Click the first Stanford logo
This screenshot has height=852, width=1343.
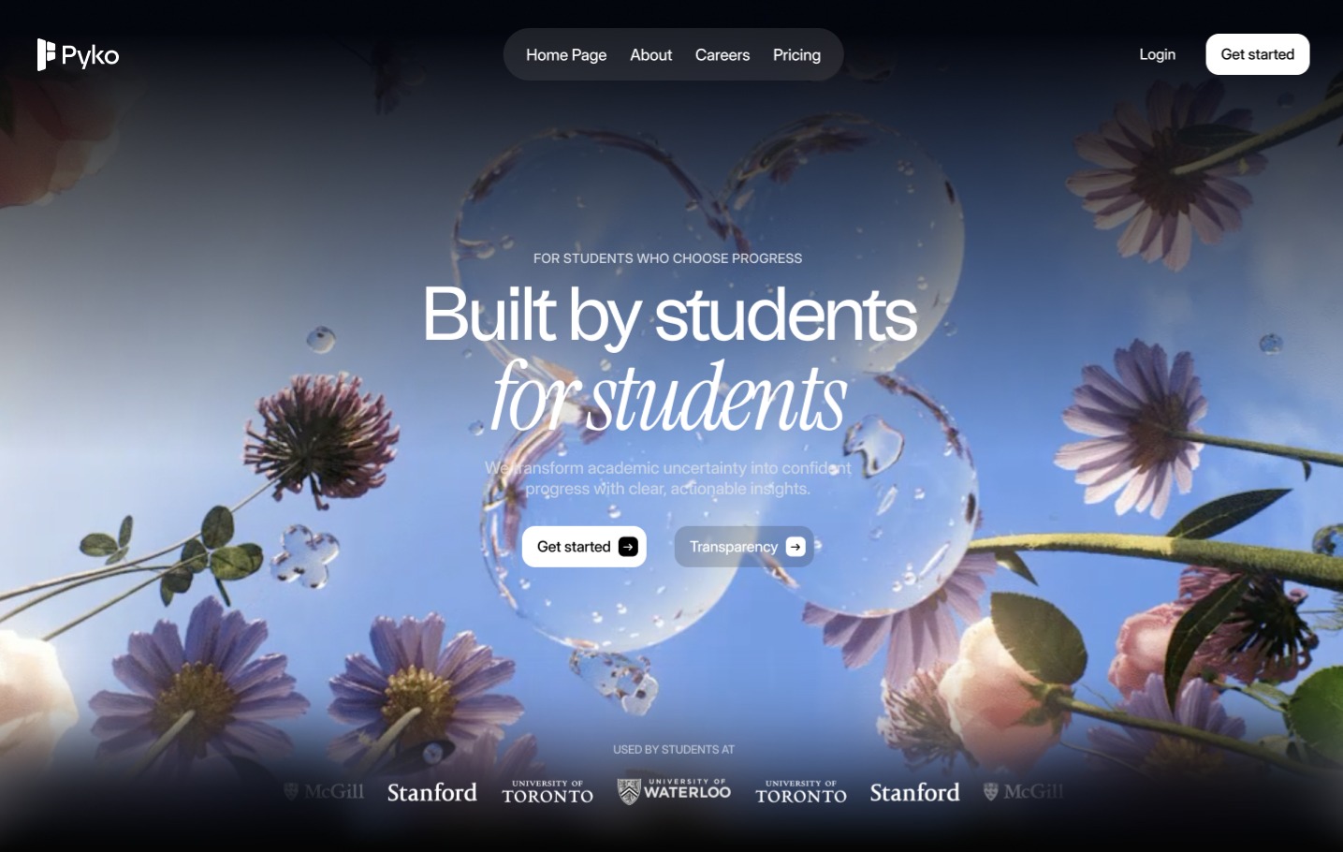pos(432,792)
